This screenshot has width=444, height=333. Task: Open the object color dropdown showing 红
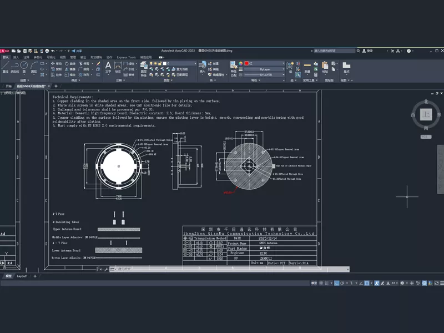(265, 63)
